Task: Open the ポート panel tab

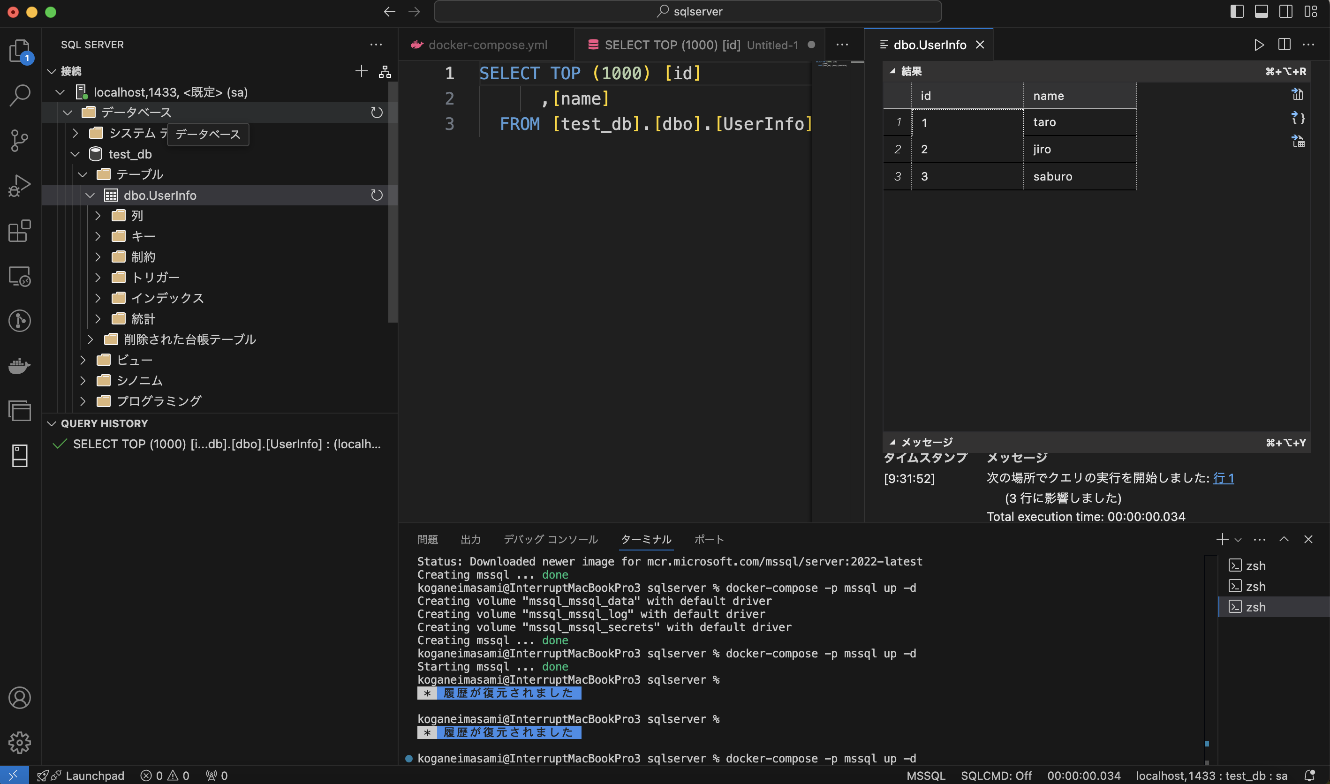Action: click(709, 539)
